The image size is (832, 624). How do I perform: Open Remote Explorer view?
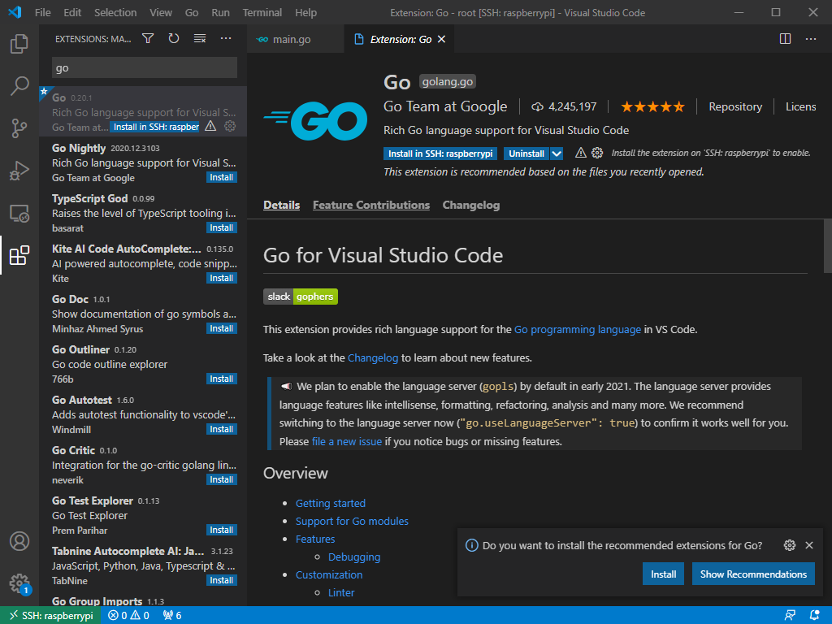click(x=19, y=214)
